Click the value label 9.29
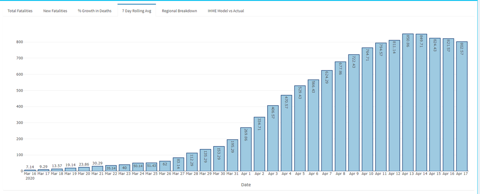Viewport: 480px width, 194px height. click(x=44, y=166)
